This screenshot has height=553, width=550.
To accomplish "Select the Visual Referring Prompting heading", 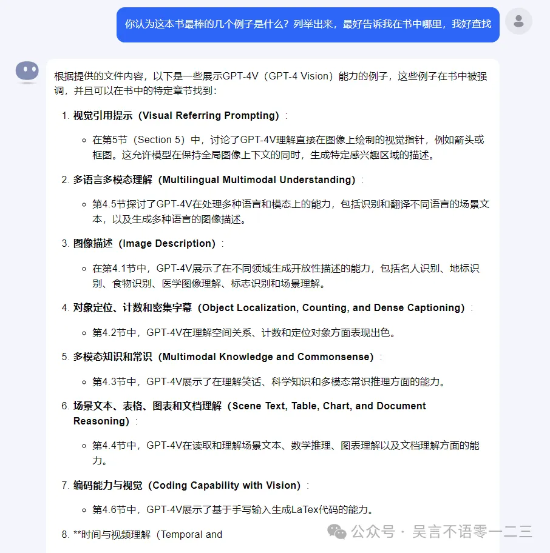I will tap(176, 115).
